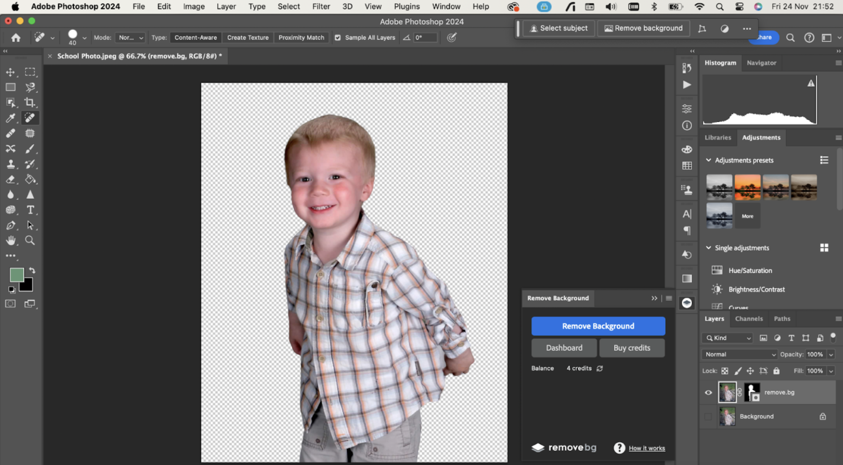Viewport: 843px width, 465px height.
Task: Click the Buy credits button
Action: [632, 348]
